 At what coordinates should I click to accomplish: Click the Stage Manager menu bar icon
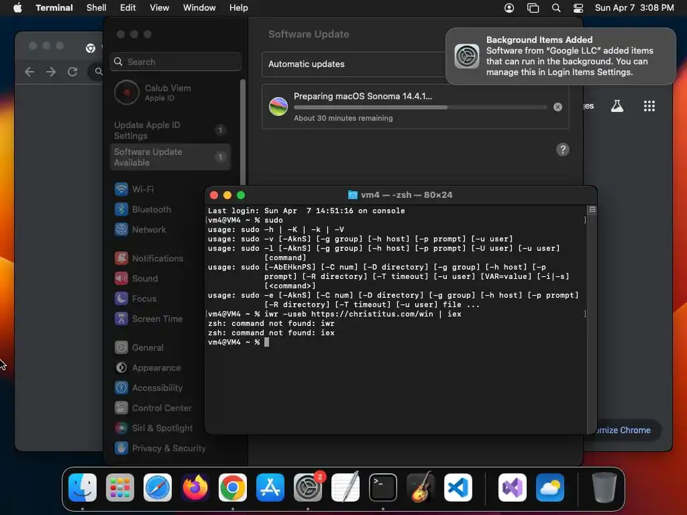[x=533, y=8]
